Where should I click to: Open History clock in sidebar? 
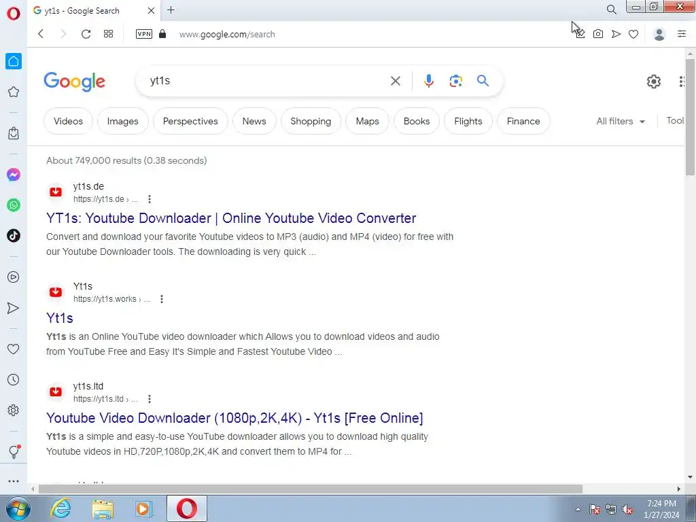tap(14, 379)
